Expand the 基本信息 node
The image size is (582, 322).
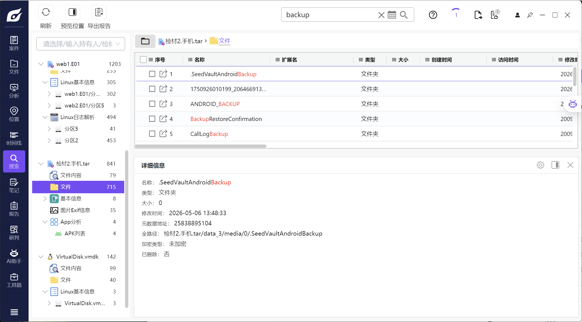pos(45,199)
